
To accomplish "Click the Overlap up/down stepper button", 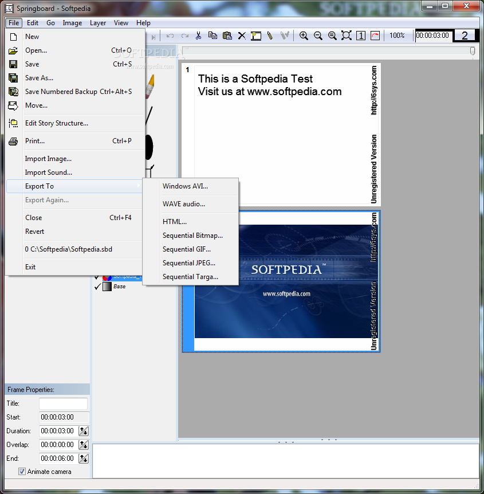I will coord(84,445).
